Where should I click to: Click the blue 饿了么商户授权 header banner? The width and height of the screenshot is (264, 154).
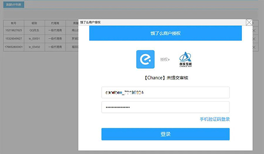165,33
